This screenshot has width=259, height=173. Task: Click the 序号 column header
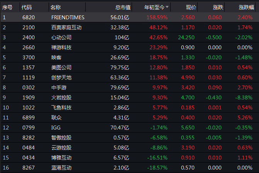tap(8, 7)
